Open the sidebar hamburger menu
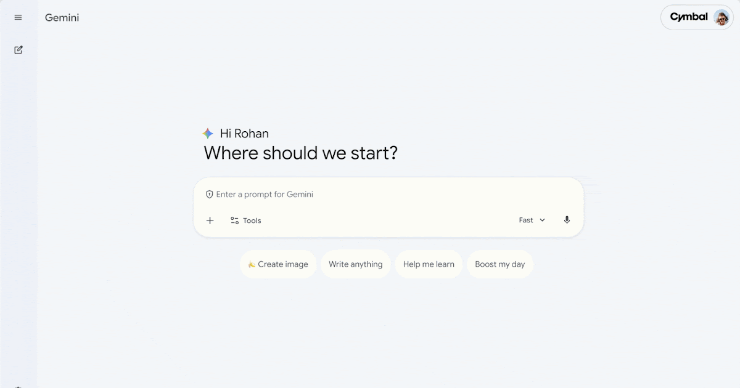Viewport: 740px width, 388px height. [18, 17]
